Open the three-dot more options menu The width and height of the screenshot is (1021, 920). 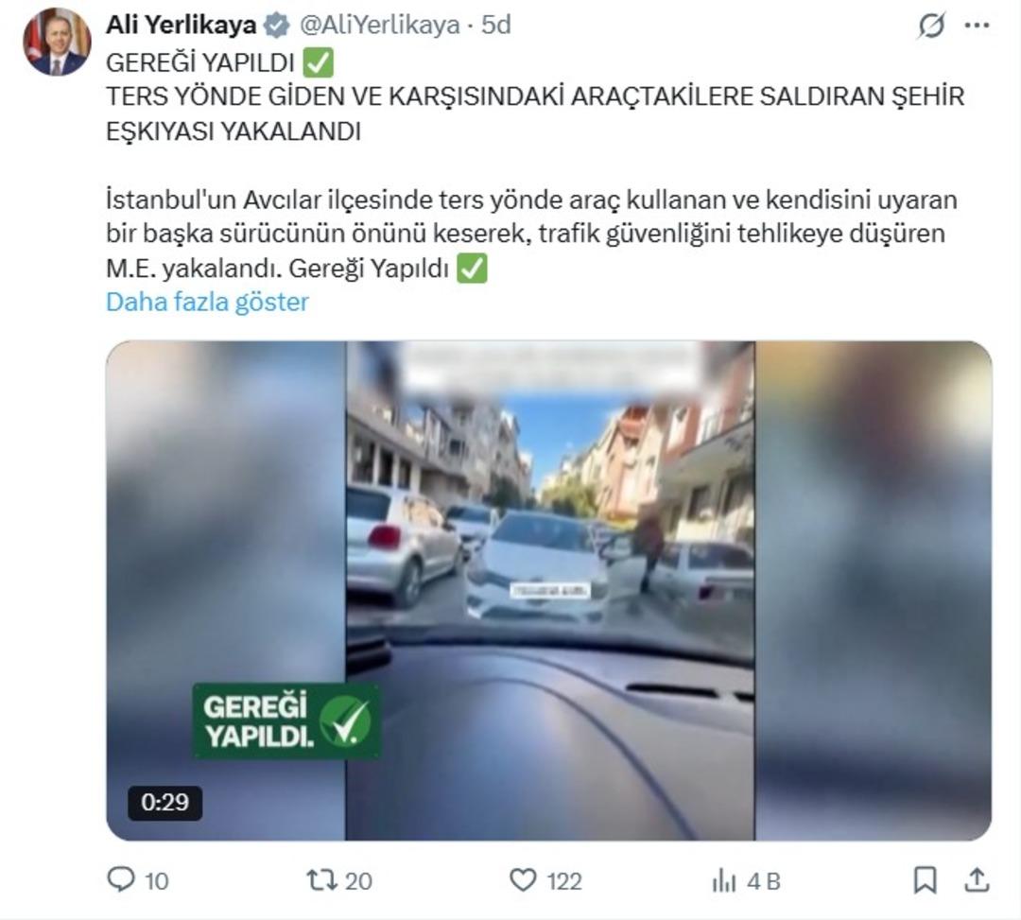(x=977, y=26)
